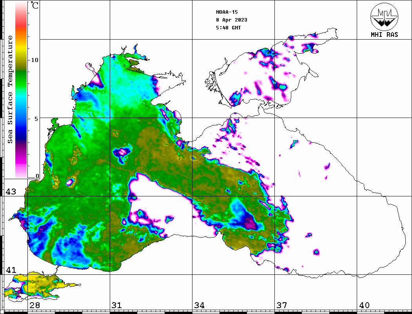Click the '°C' unit label on legend
This screenshot has width=412, height=314.
[34, 5]
